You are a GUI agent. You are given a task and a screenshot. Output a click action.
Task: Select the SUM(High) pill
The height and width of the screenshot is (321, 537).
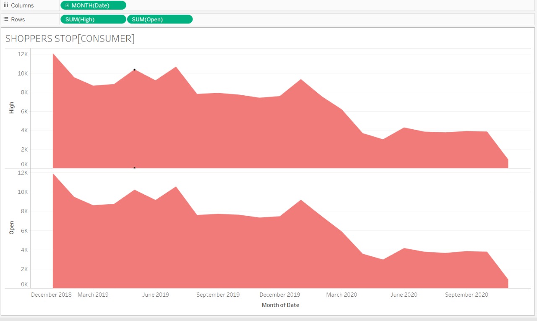pyautogui.click(x=93, y=19)
